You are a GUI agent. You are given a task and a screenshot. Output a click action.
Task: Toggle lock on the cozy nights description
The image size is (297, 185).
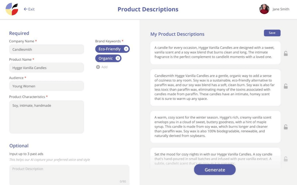285,159
